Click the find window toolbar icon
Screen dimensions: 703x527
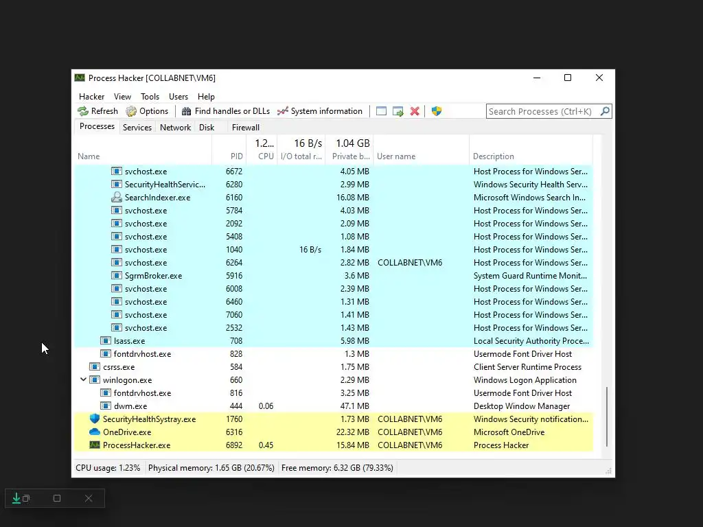pyautogui.click(x=381, y=111)
